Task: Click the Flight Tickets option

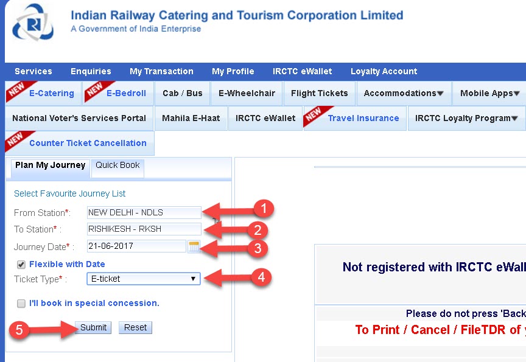Action: 319,93
